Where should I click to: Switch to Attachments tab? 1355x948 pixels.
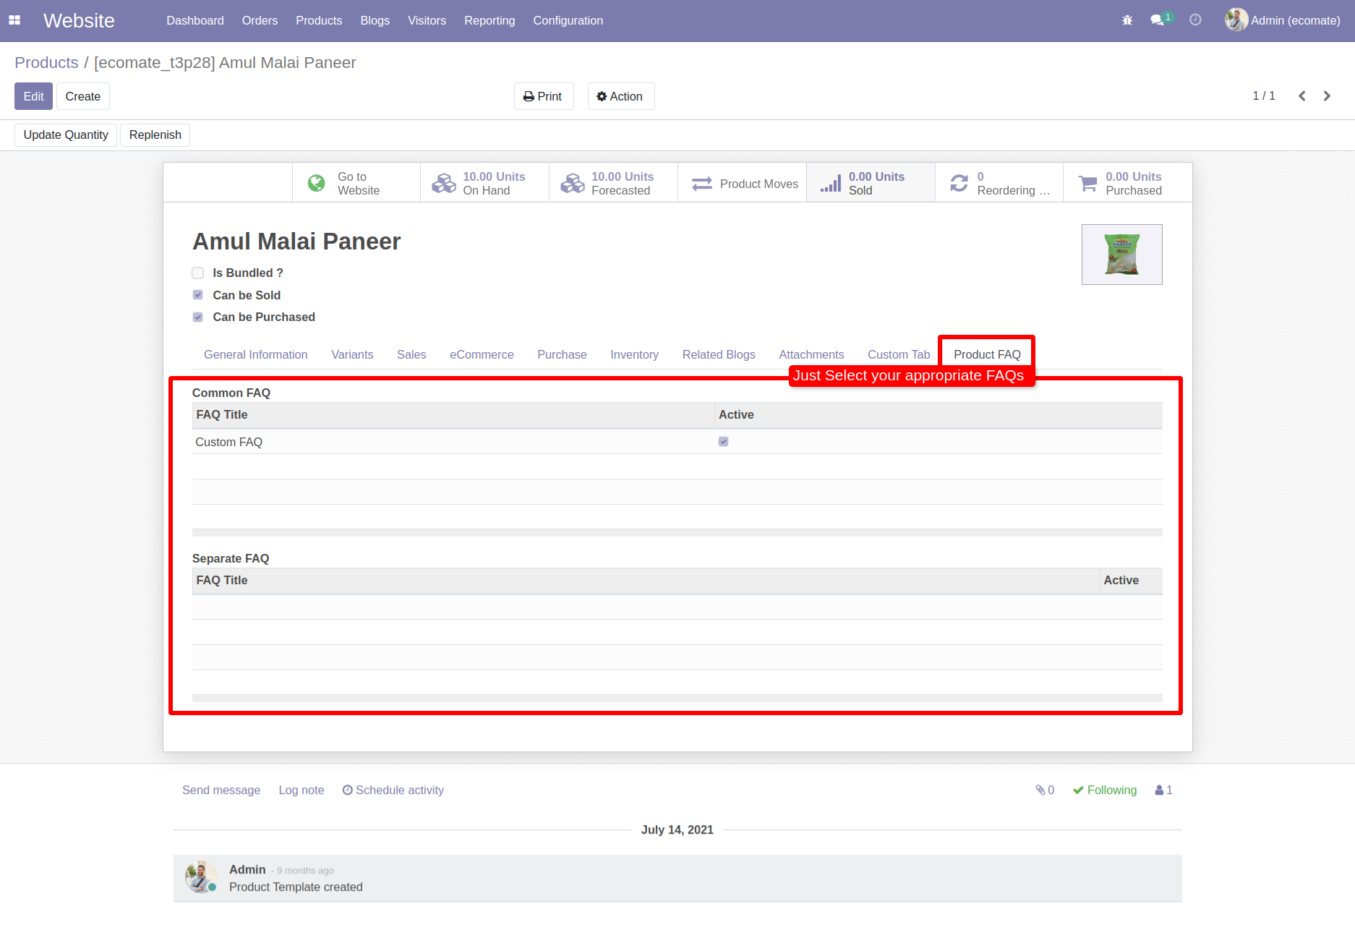click(x=811, y=354)
